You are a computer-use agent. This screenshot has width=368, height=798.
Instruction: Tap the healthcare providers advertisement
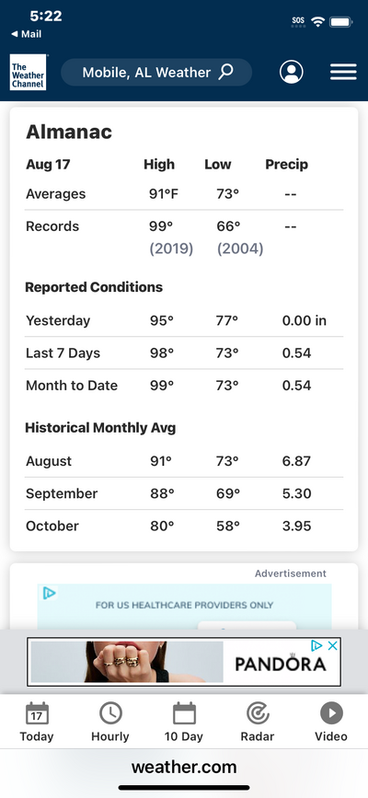pyautogui.click(x=184, y=607)
